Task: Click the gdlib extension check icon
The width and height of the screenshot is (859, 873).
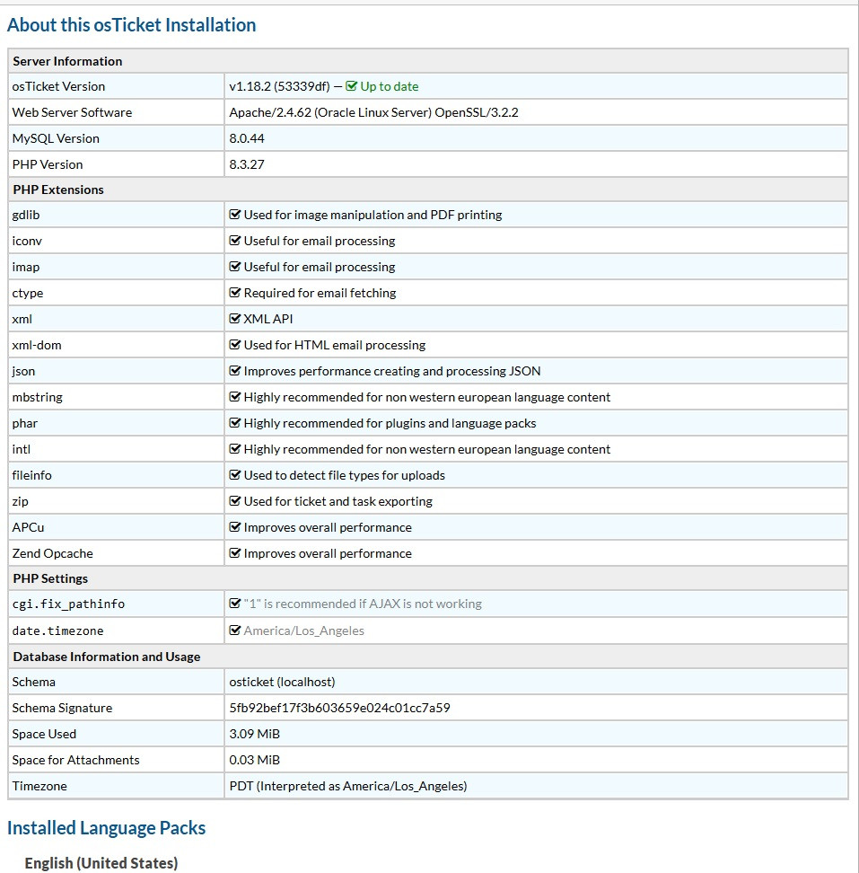Action: pos(235,215)
